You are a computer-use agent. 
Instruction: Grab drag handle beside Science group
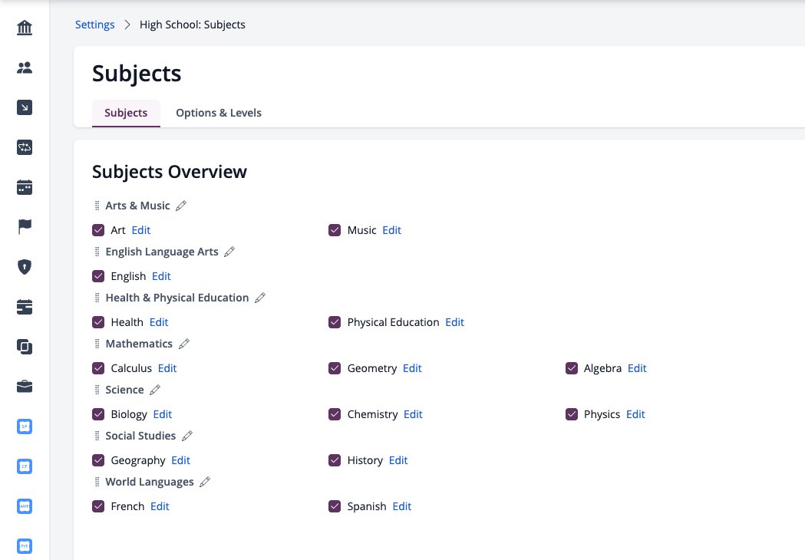[97, 390]
